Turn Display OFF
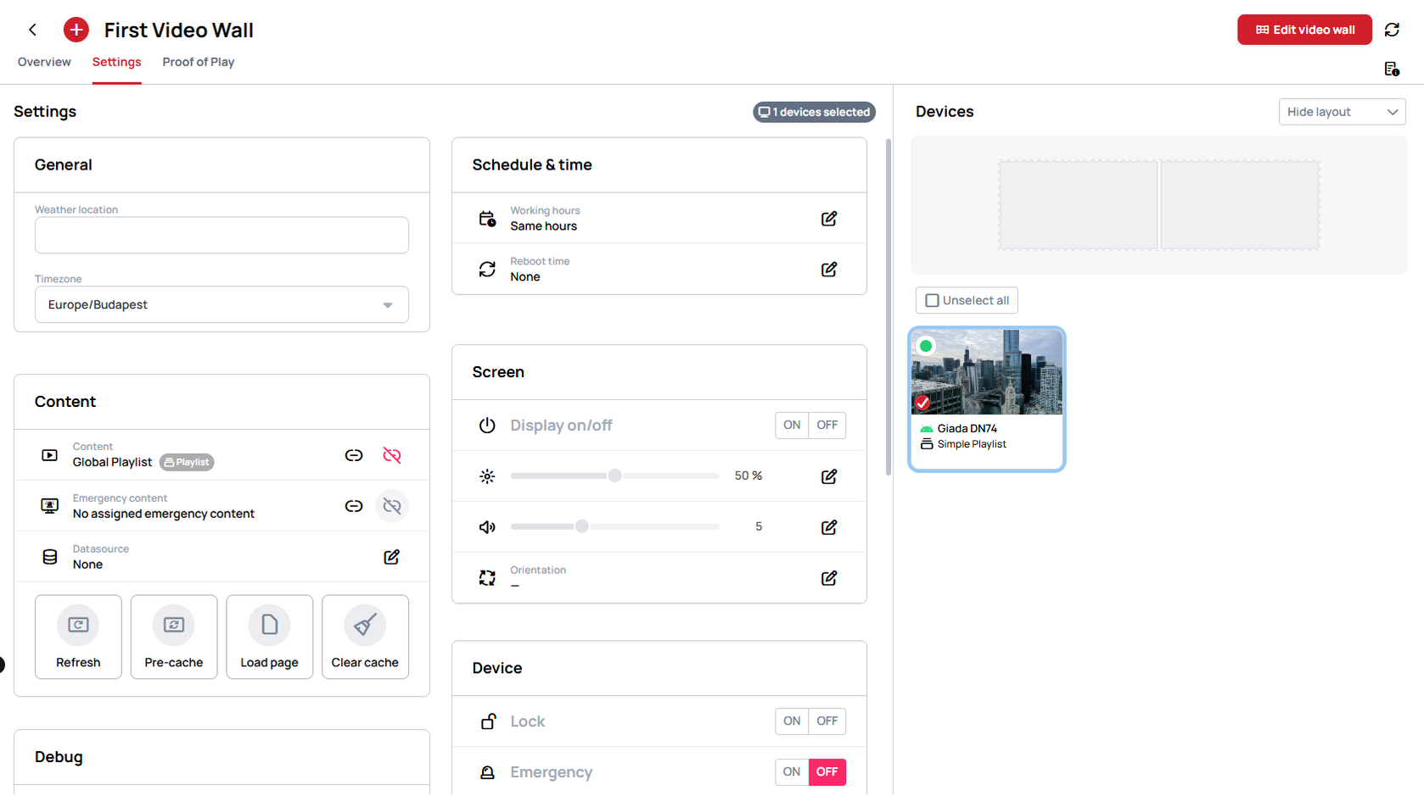The image size is (1424, 796). click(x=827, y=426)
